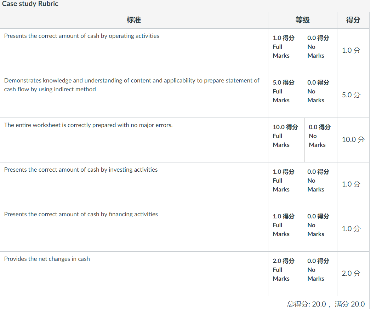Select the financing activities criterion text
388x309 pixels.
81,214
